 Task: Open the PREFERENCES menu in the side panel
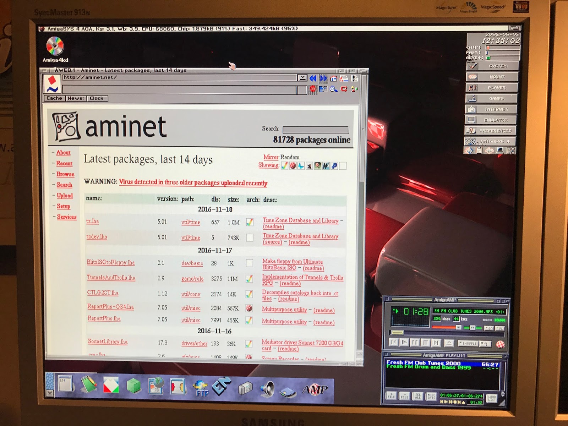pos(490,131)
